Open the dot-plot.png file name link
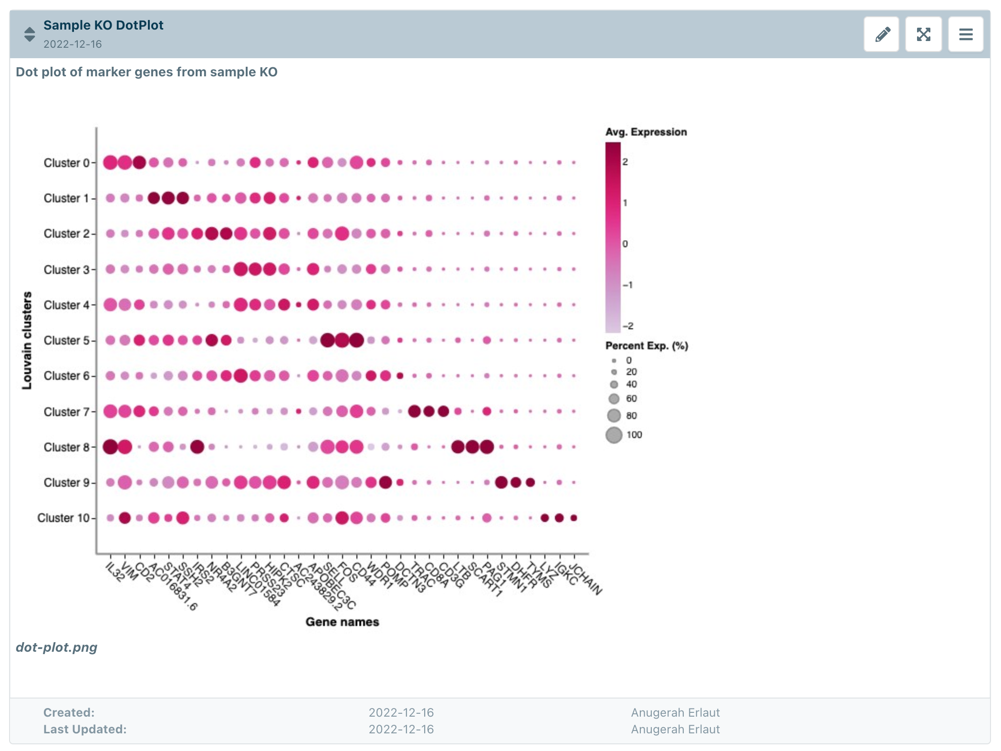 tap(56, 647)
